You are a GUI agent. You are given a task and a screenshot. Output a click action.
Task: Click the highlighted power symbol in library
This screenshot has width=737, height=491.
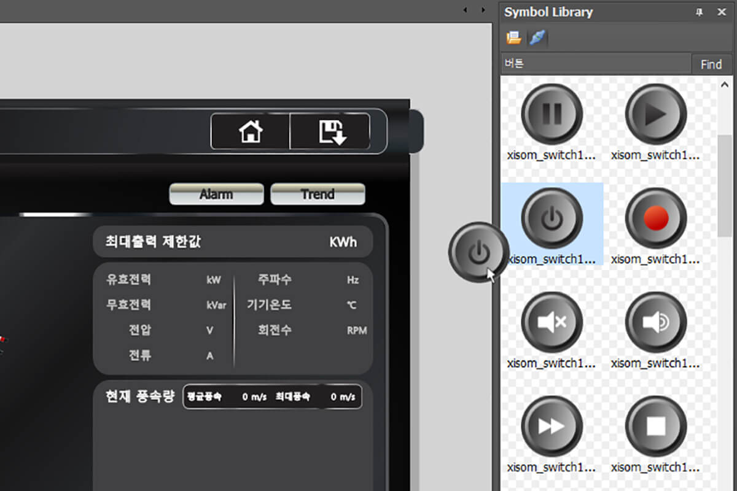tap(552, 218)
